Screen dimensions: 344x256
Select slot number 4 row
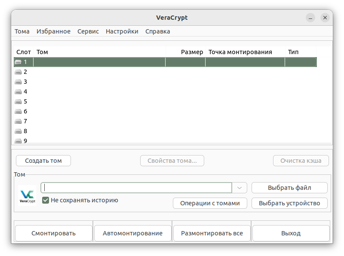point(165,91)
